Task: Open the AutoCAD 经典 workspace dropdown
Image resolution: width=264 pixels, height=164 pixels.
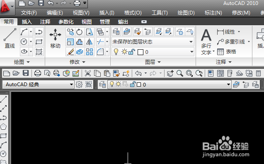Action: pos(38,84)
